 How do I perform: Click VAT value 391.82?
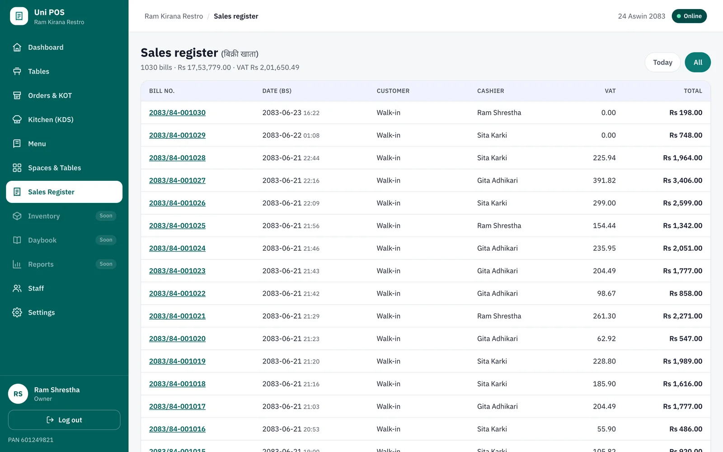coord(604,180)
